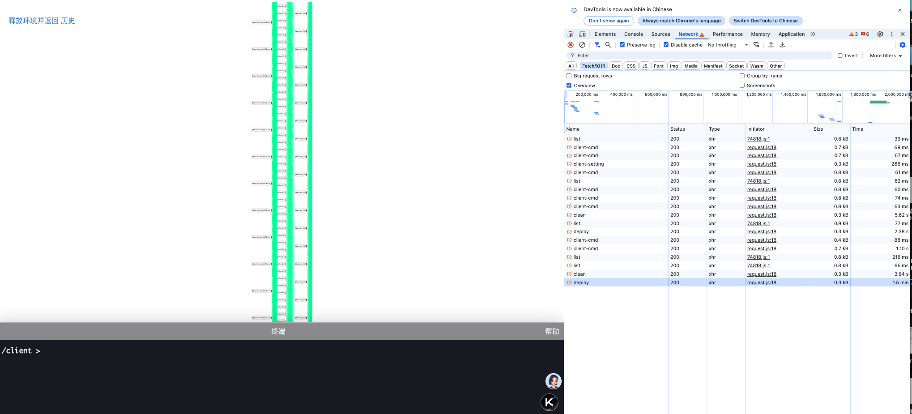Click Switch DevTools to Chinese button

[x=765, y=21]
